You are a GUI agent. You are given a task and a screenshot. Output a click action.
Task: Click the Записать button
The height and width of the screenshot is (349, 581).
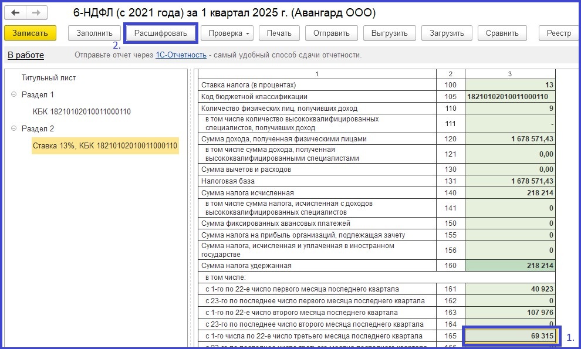(x=30, y=33)
